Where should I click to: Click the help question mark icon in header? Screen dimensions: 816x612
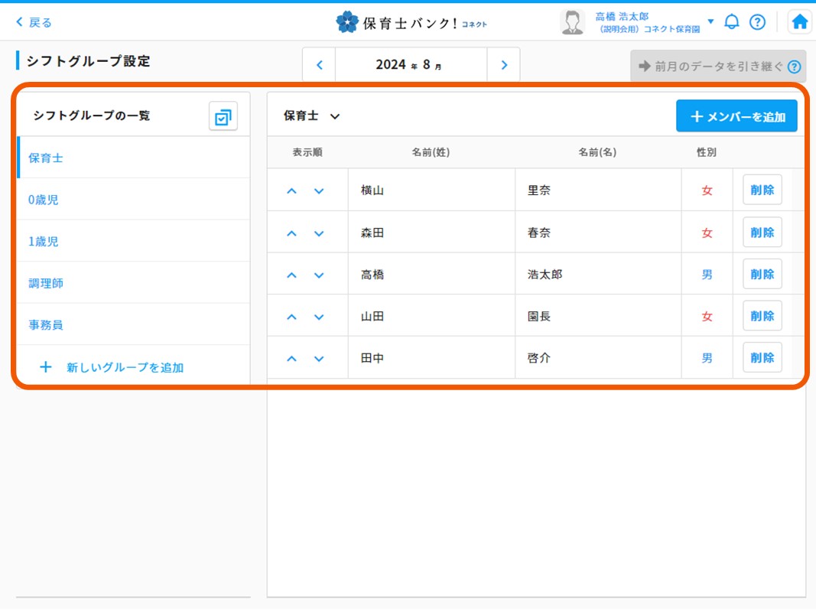[757, 22]
